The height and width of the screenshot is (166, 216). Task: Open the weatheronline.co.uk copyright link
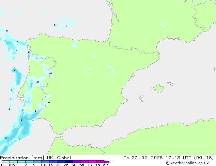pyautogui.click(x=187, y=163)
